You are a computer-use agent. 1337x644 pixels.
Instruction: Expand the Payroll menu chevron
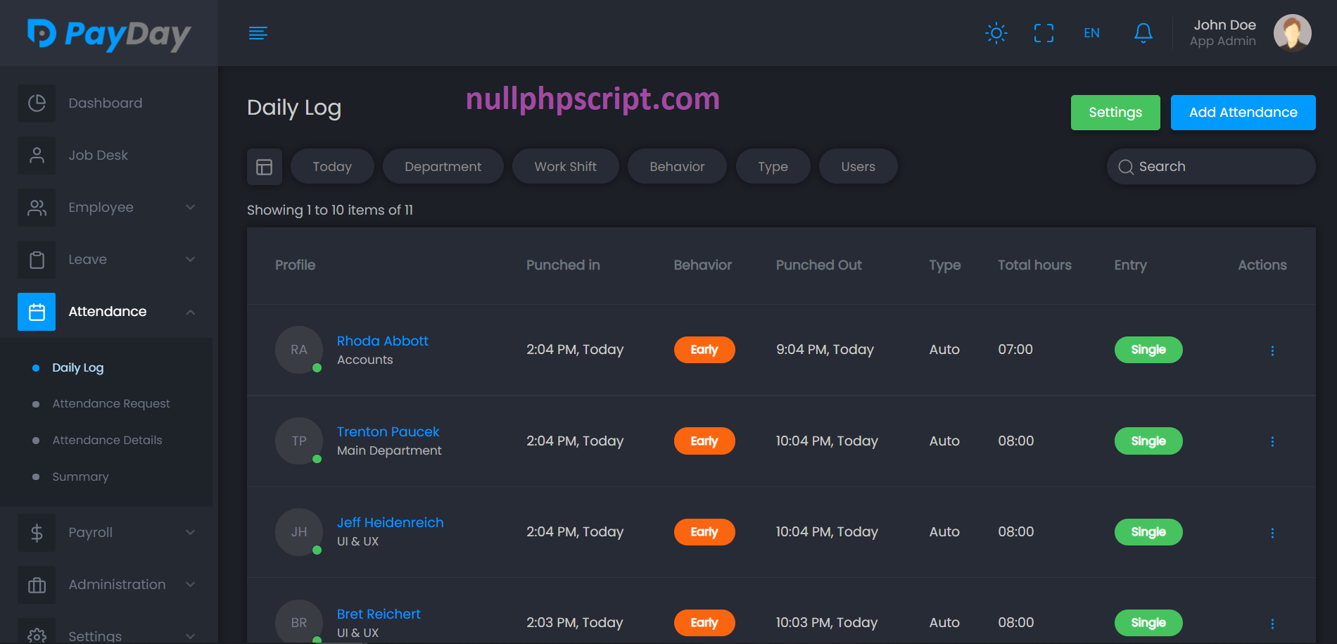190,533
